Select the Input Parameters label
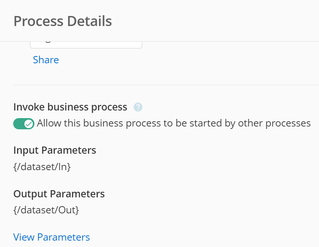The height and width of the screenshot is (247, 319). coord(55,151)
